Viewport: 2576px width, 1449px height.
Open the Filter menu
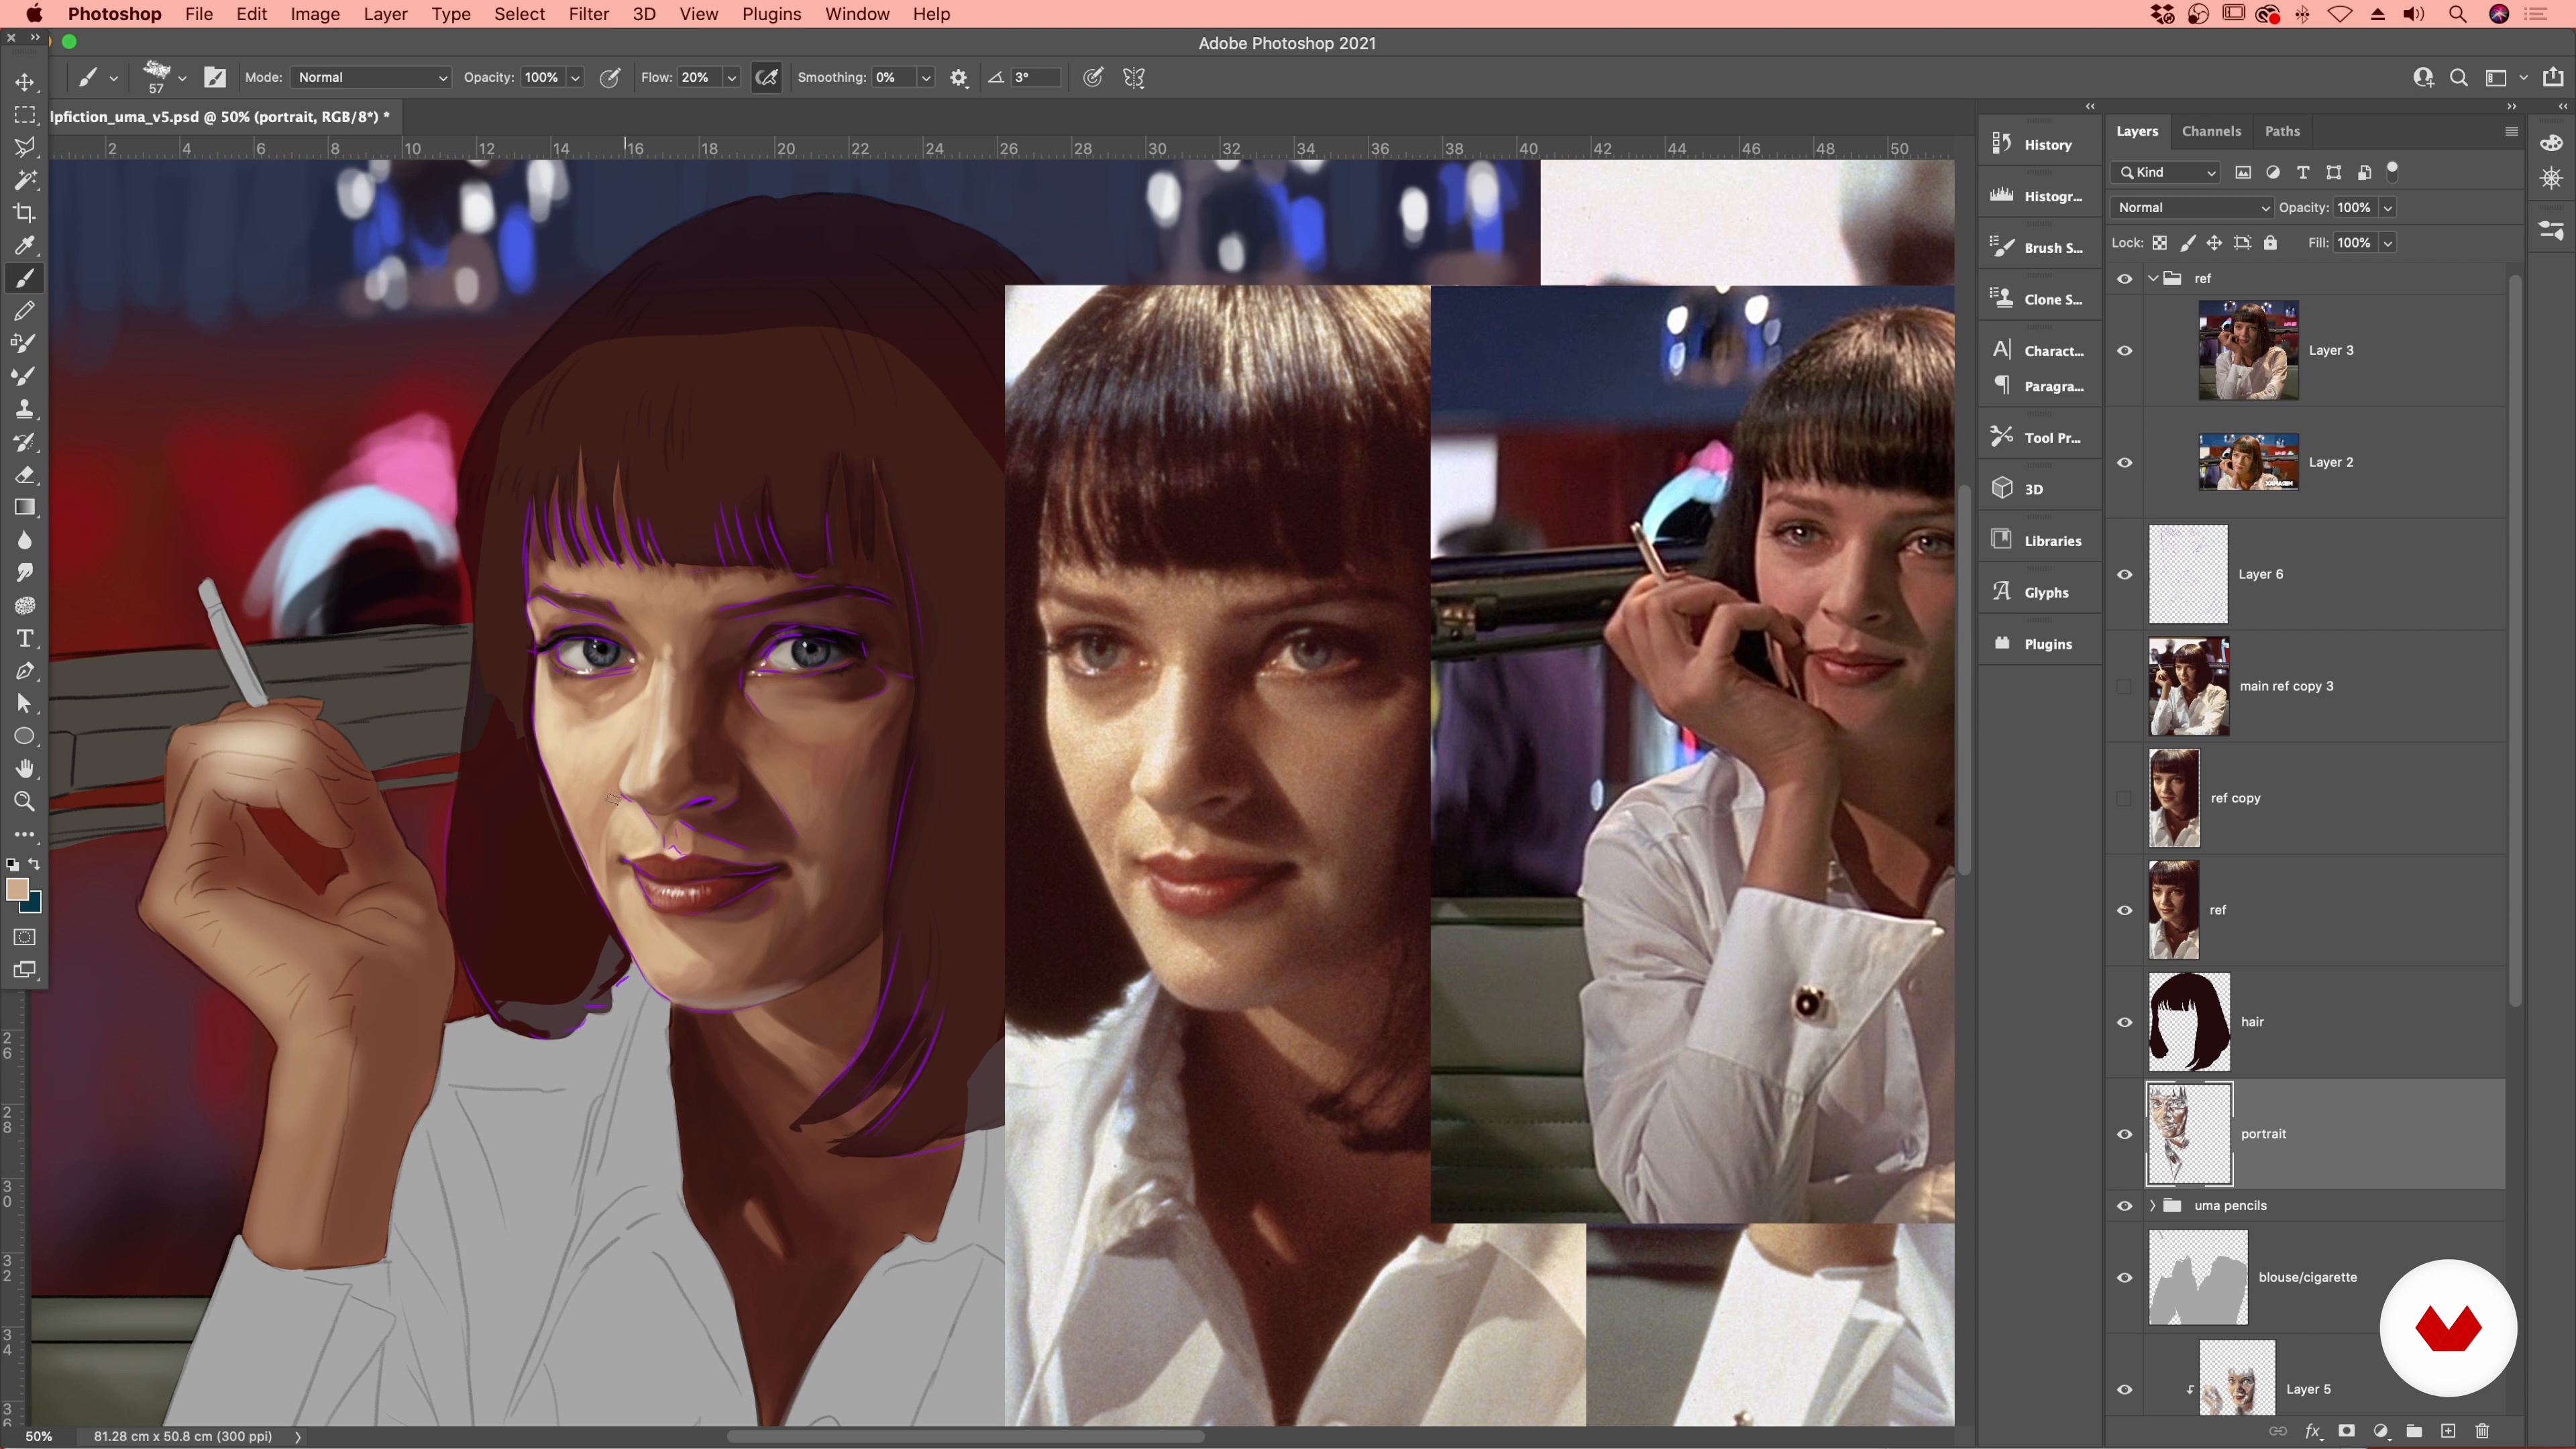[588, 14]
